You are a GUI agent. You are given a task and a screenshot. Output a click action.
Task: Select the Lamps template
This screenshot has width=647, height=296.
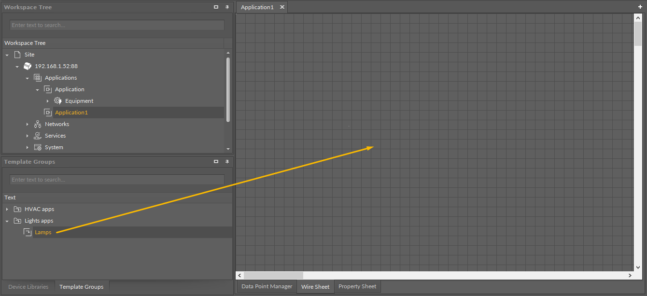tap(43, 232)
